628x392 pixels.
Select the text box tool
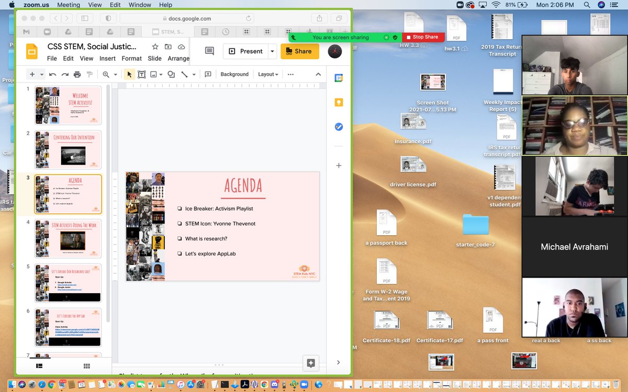tap(141, 74)
